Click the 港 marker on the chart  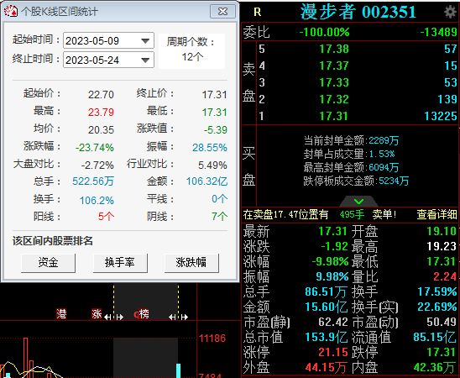tap(61, 314)
